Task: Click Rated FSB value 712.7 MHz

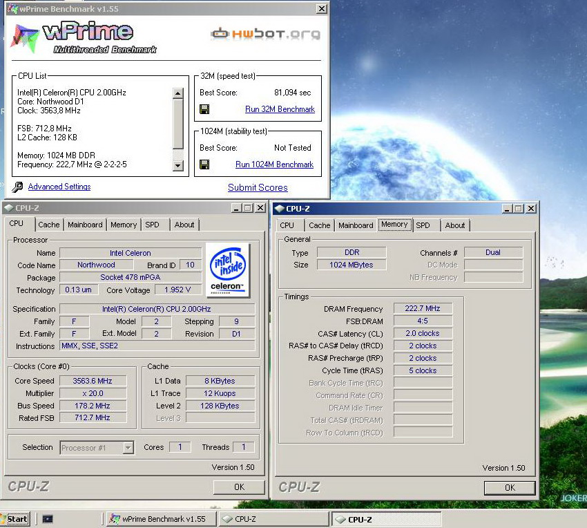Action: pos(93,417)
